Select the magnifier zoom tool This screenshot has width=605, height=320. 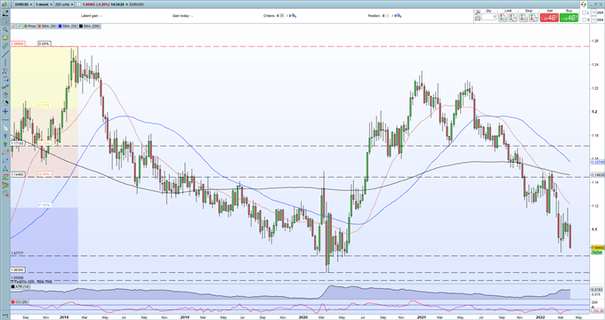[5, 29]
